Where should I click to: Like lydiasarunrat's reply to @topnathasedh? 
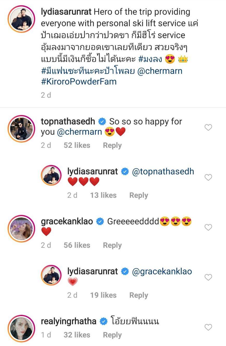pos(208,177)
